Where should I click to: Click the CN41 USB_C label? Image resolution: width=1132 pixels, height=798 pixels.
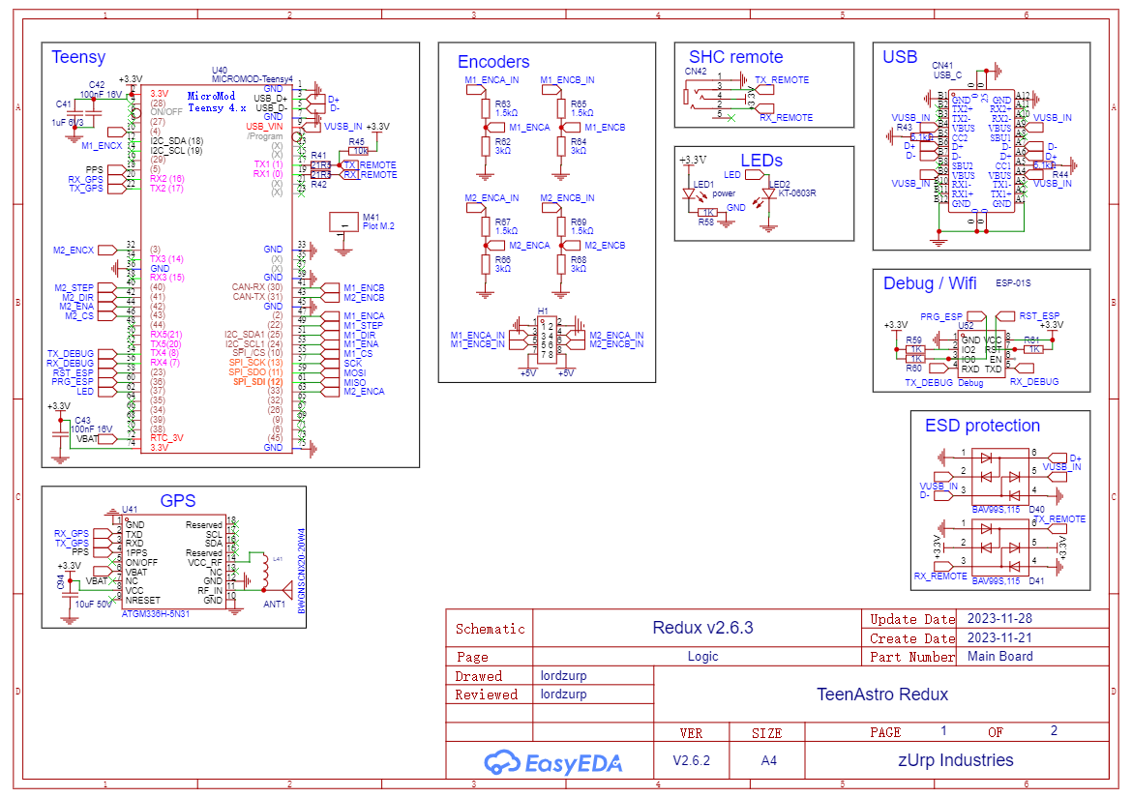(945, 70)
